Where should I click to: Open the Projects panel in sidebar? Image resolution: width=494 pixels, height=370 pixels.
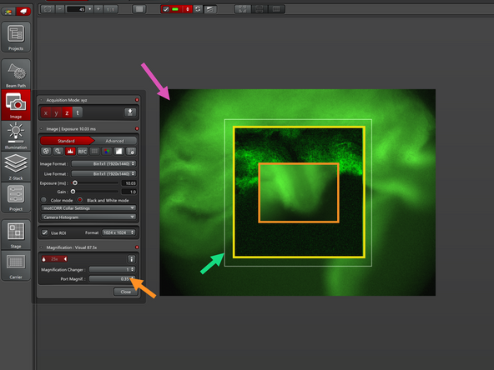(x=16, y=37)
